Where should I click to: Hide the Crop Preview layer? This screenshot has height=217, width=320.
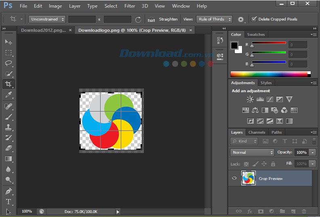point(234,178)
